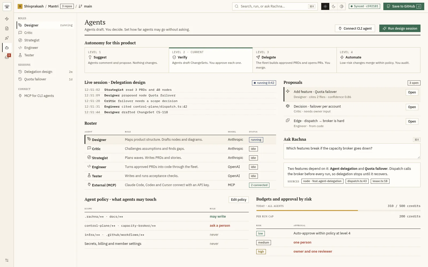Click Connect CLI agent button
Screen dimensions: 428x267
[355, 28]
